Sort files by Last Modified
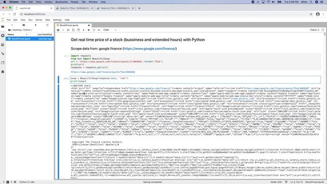Screen dimensions: 327x184 [x=44, y=34]
